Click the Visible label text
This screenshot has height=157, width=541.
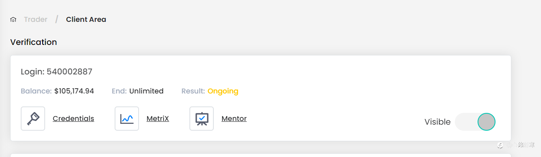pos(437,122)
